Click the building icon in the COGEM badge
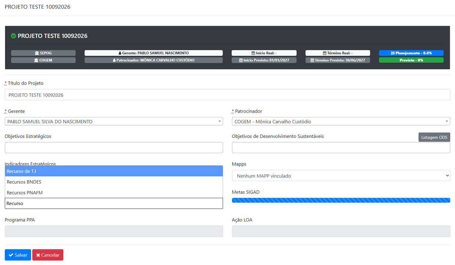Screen dimensions: 455x265 36,60
